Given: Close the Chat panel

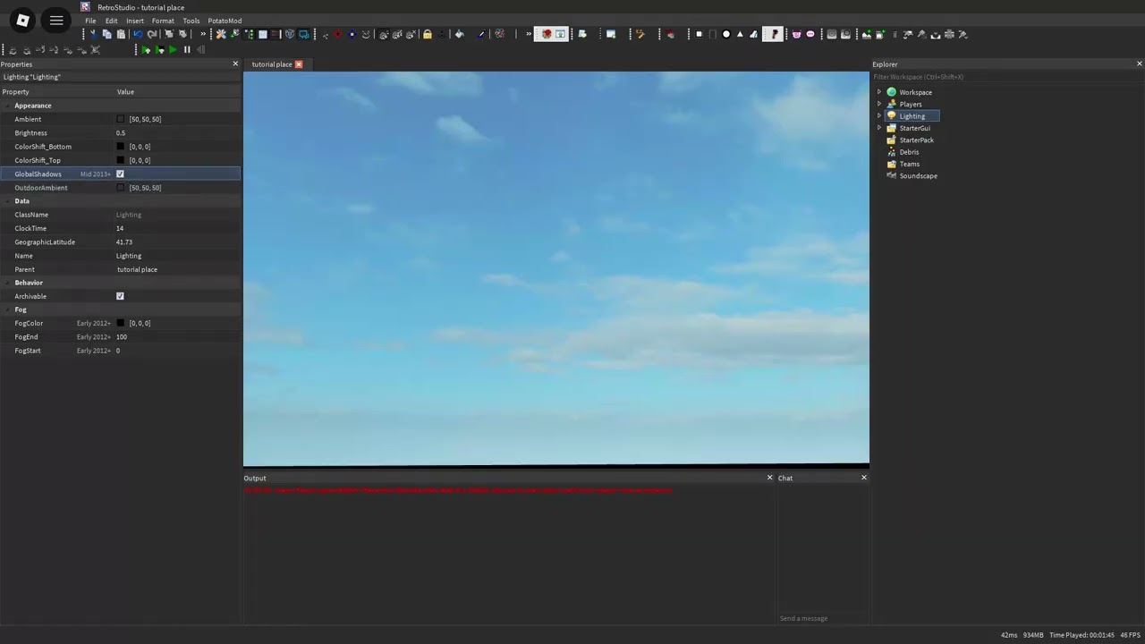Looking at the screenshot, I should pos(864,478).
